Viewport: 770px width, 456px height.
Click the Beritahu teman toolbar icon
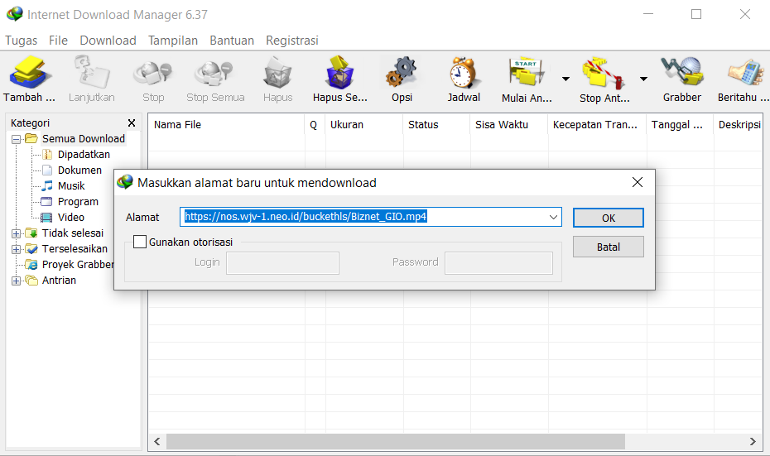pyautogui.click(x=745, y=73)
